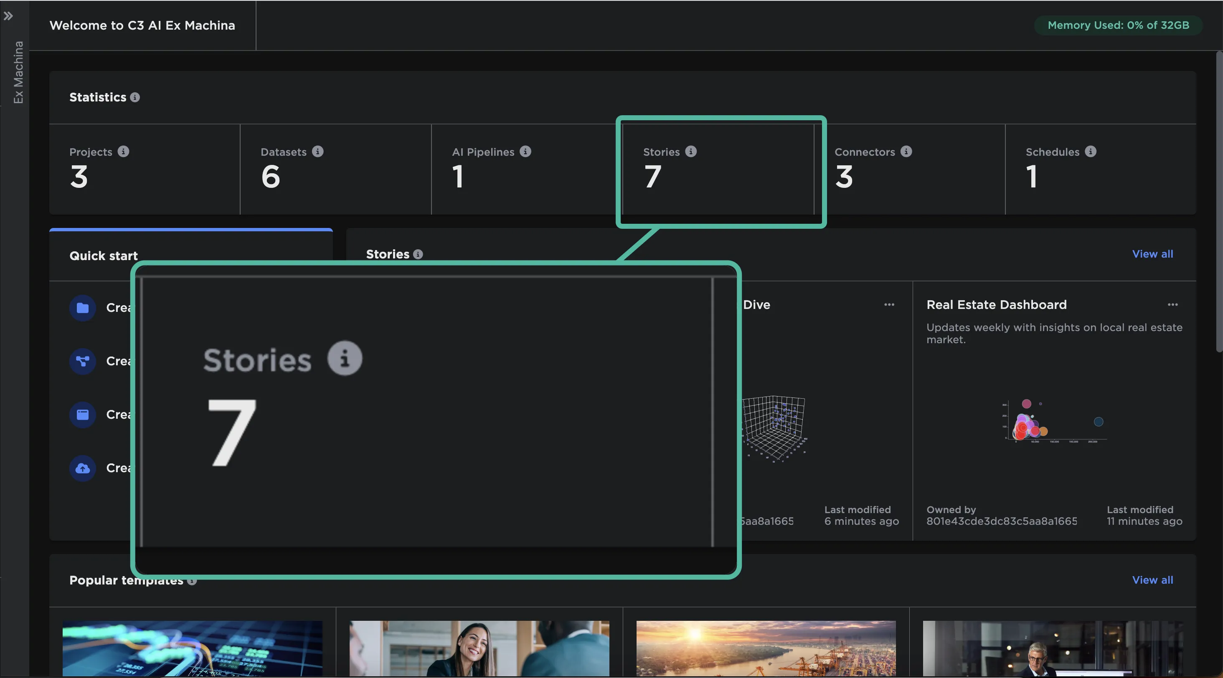Expand the Ex Machina sidebar chevron

(8, 16)
